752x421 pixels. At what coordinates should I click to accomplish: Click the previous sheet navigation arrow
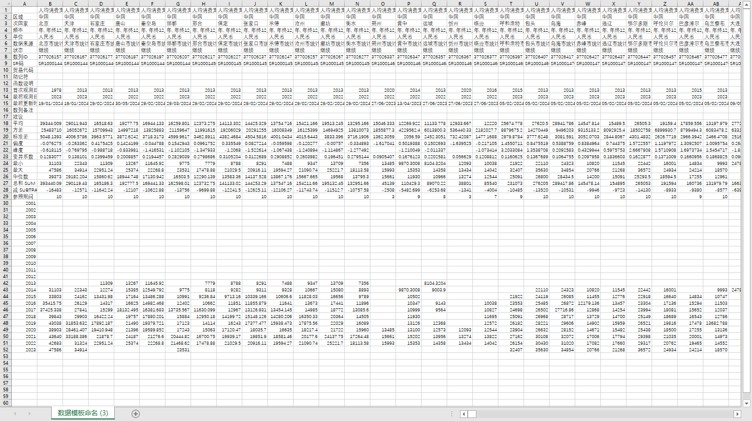click(x=15, y=413)
